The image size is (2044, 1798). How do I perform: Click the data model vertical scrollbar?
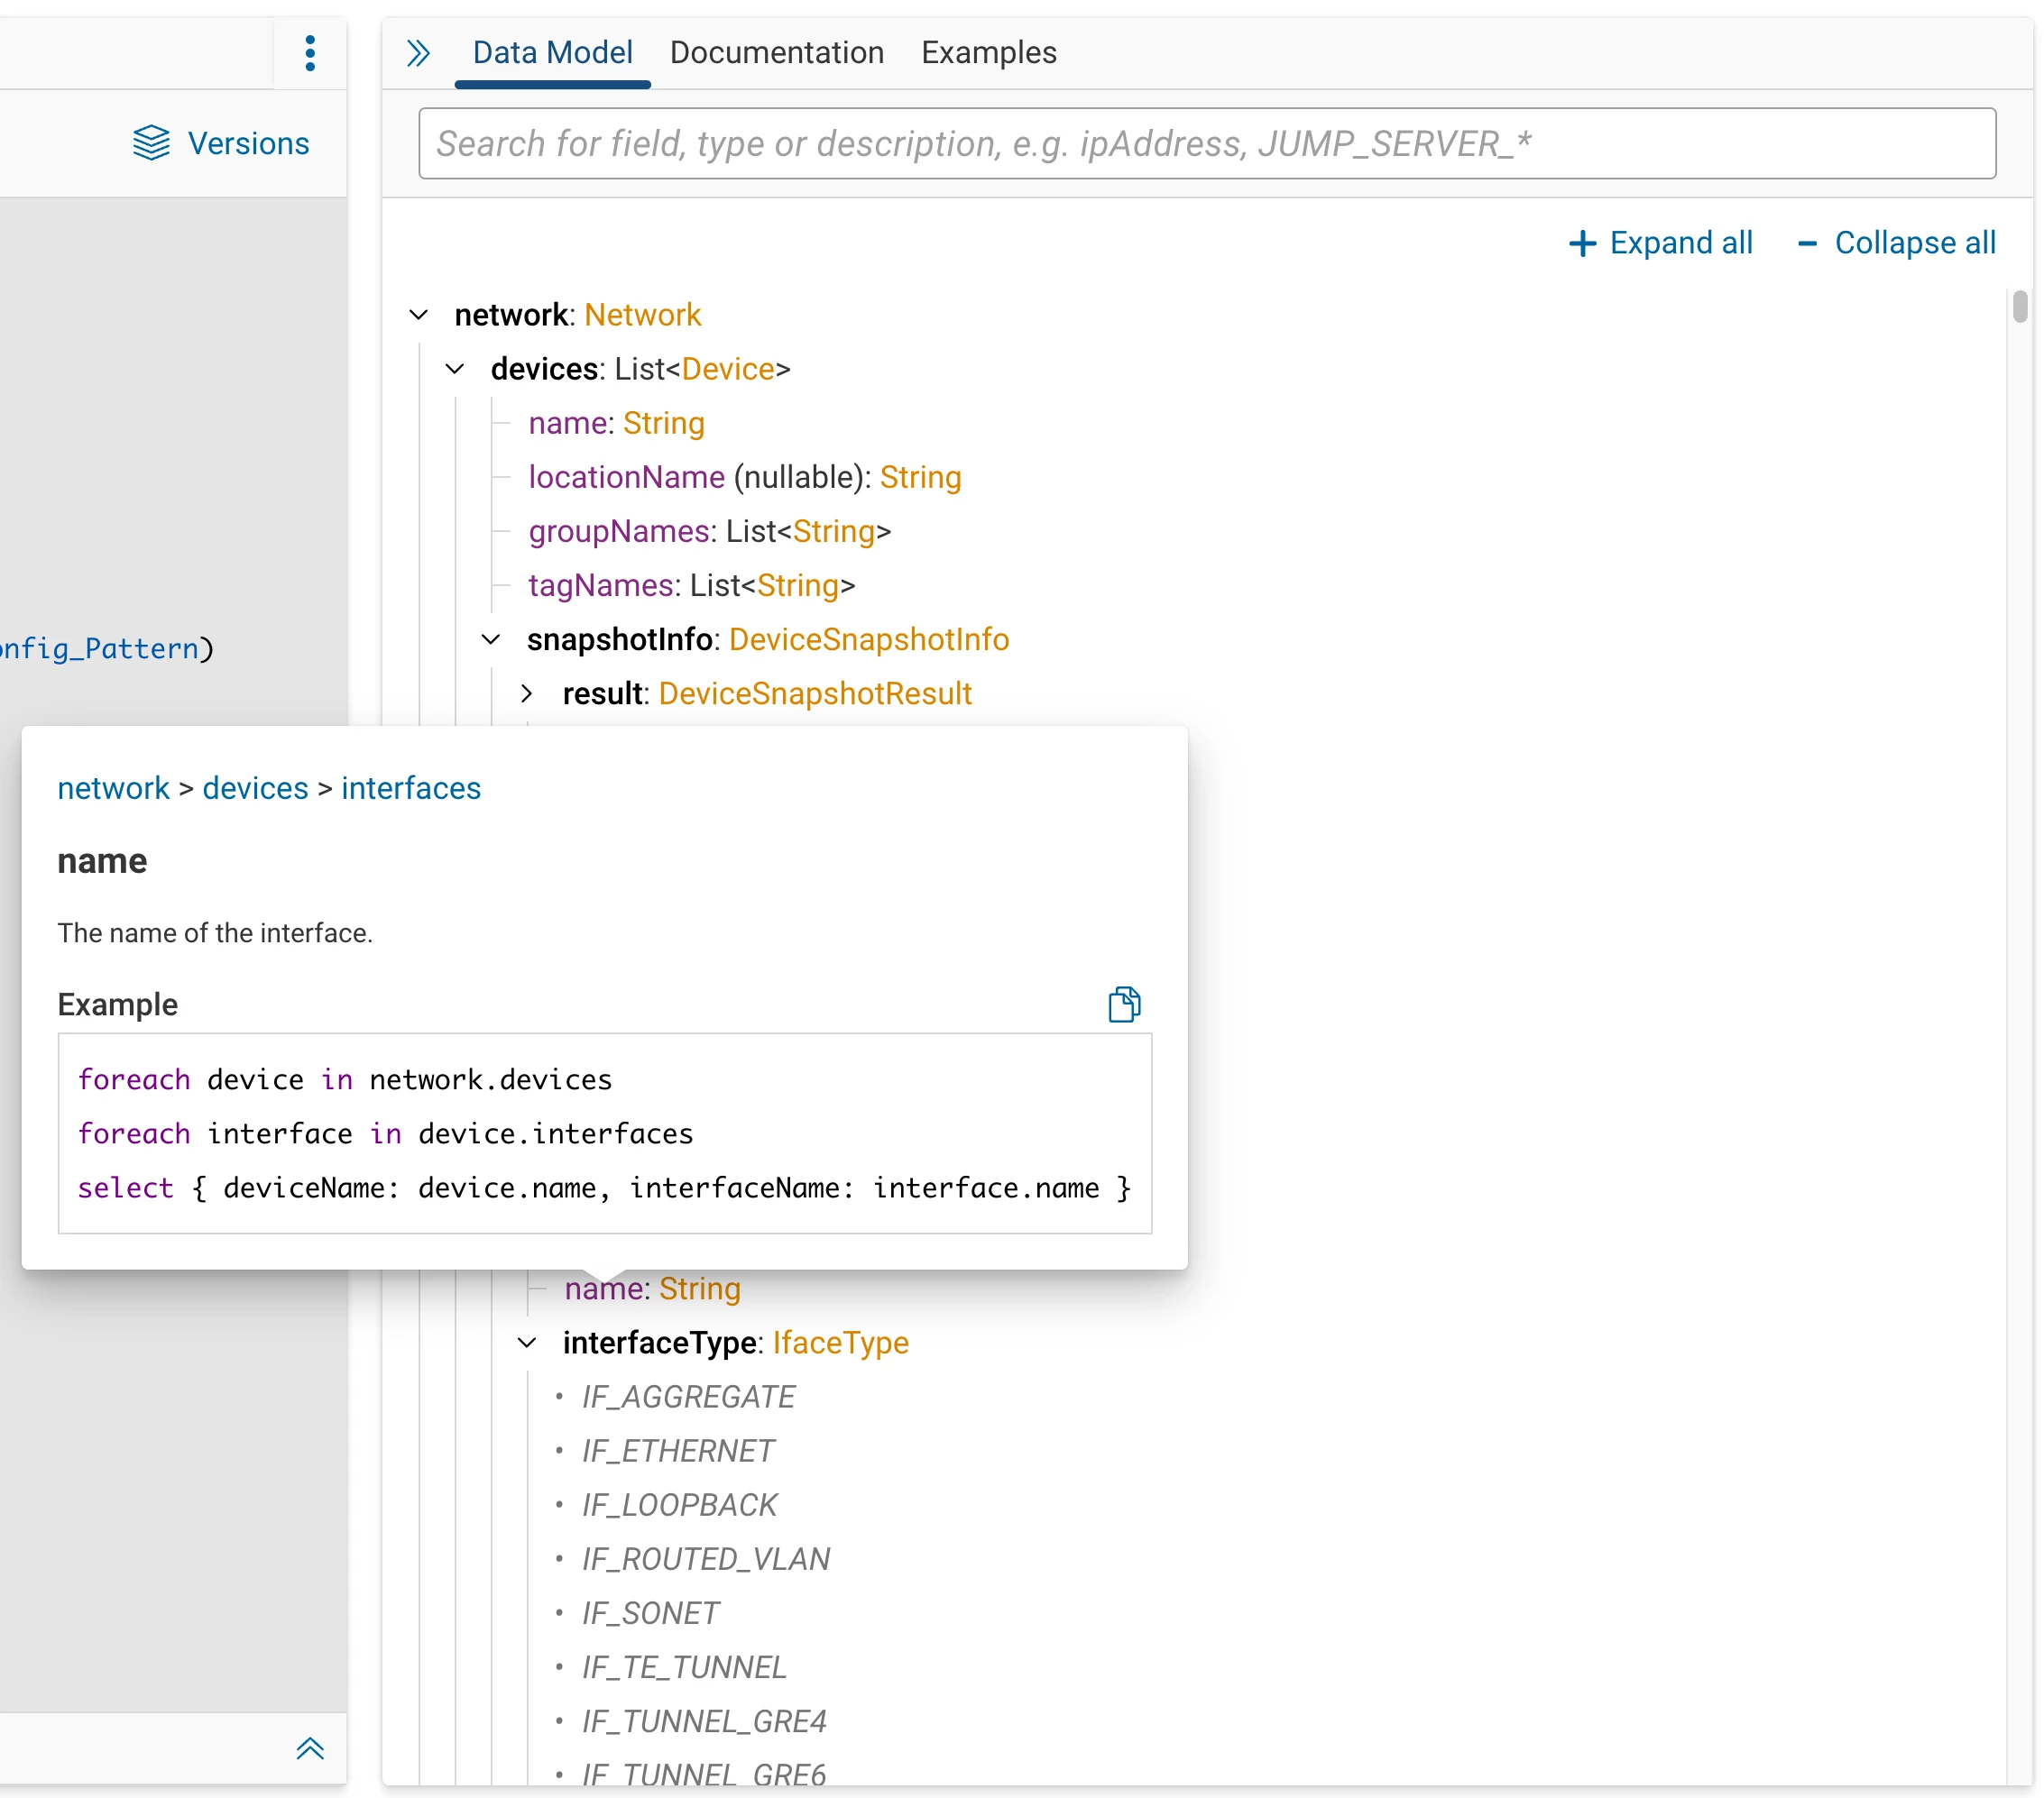[2020, 307]
